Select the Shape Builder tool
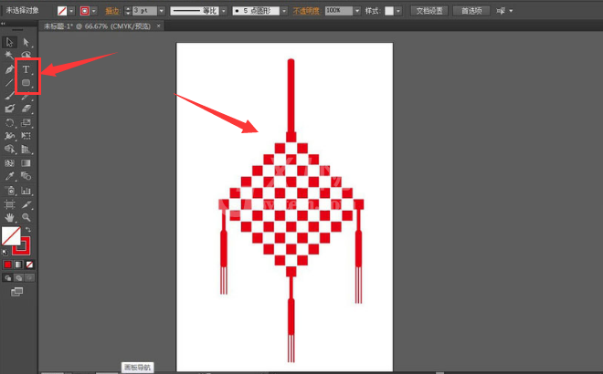The image size is (603, 374). pyautogui.click(x=10, y=150)
